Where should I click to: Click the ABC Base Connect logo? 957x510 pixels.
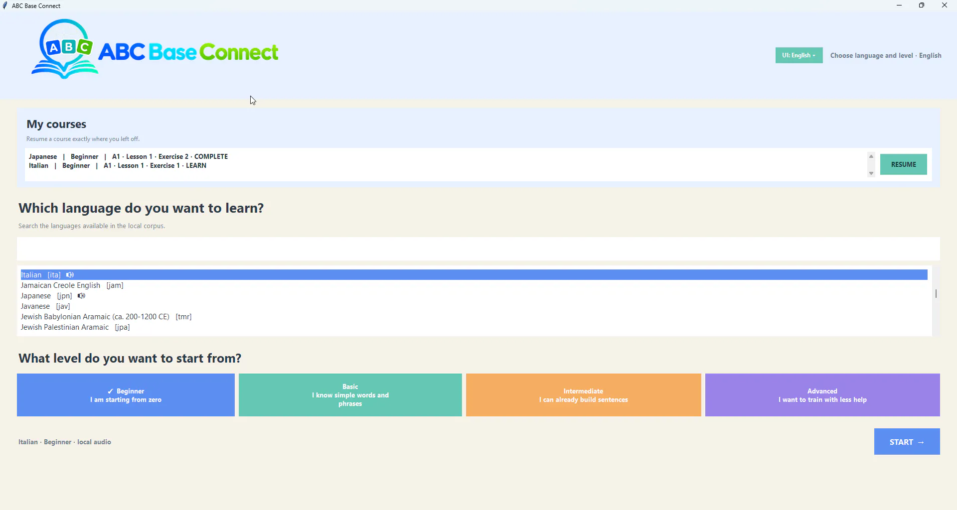tap(155, 50)
